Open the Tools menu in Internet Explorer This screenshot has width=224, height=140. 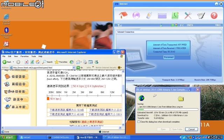(34, 56)
